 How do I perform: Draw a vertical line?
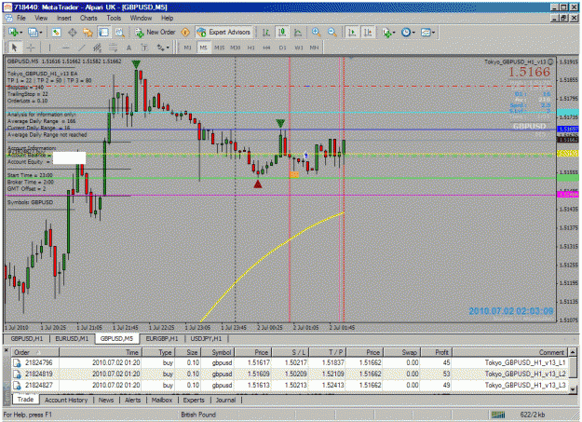coord(49,48)
